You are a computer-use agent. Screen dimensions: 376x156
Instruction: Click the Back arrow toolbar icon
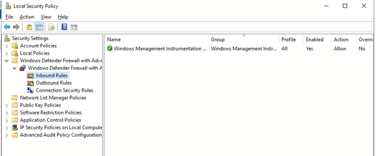(7, 27)
